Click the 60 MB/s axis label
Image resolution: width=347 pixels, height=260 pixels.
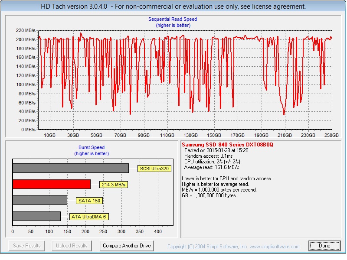tap(27, 103)
